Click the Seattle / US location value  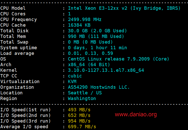coord(85,93)
